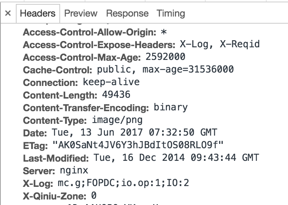Click the Date header timestamp
This screenshot has height=205, width=288.
135,132
